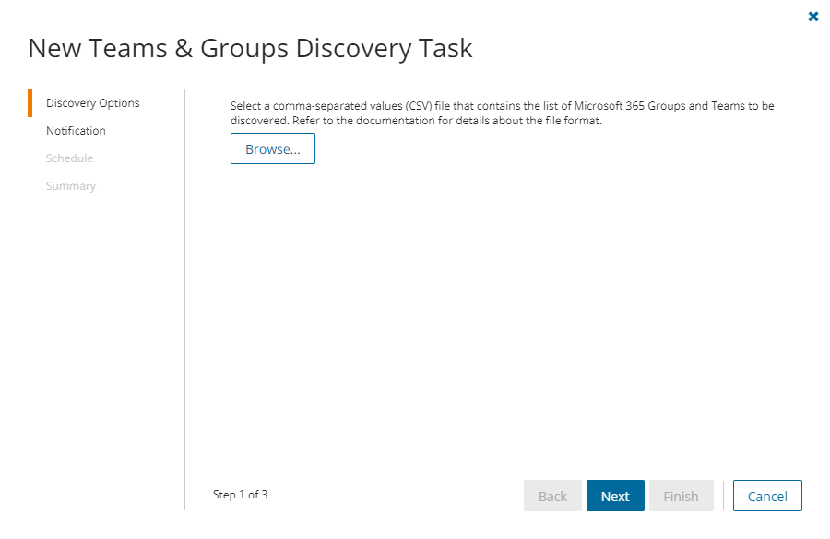Cancel the discovery task wizard

coord(767,496)
